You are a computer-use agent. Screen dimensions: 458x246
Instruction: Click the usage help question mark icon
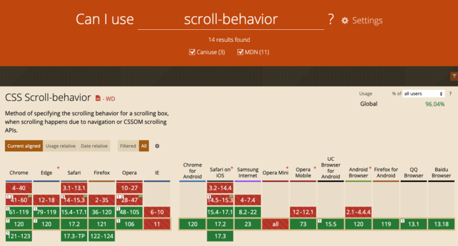point(450,93)
